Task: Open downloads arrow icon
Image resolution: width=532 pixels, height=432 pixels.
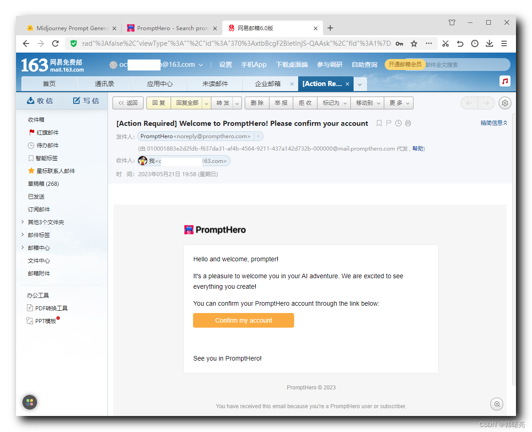Action: point(489,43)
